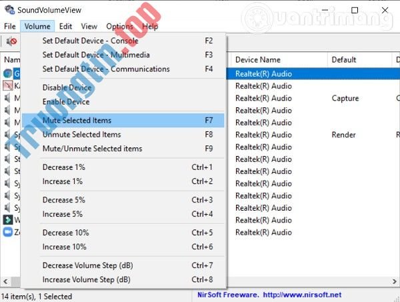
Task: Select the highlighted Realtek(R) Audio row
Action: pyautogui.click(x=313, y=74)
